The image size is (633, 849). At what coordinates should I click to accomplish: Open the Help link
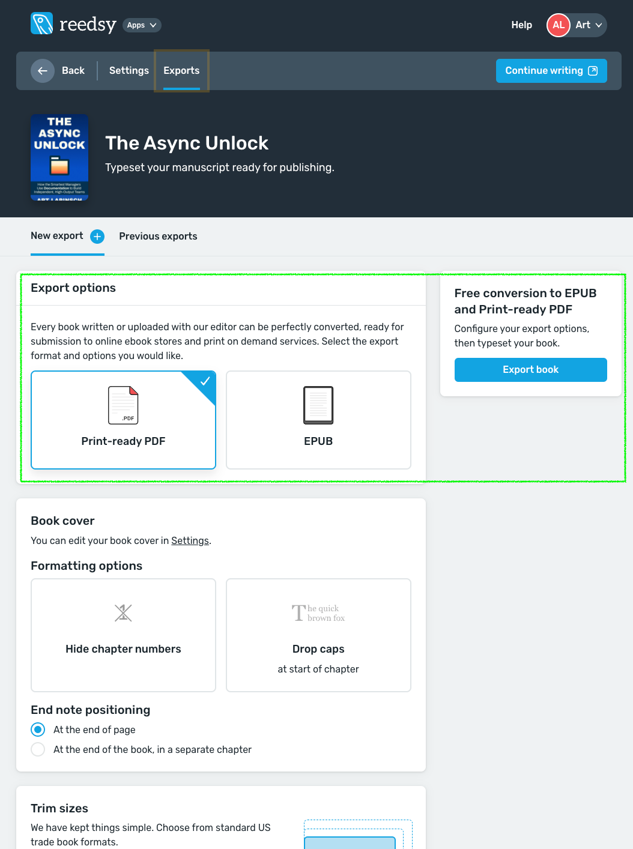[x=521, y=25]
